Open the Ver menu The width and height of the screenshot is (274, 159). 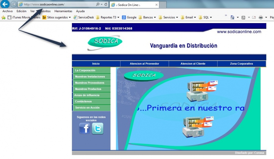33,11
